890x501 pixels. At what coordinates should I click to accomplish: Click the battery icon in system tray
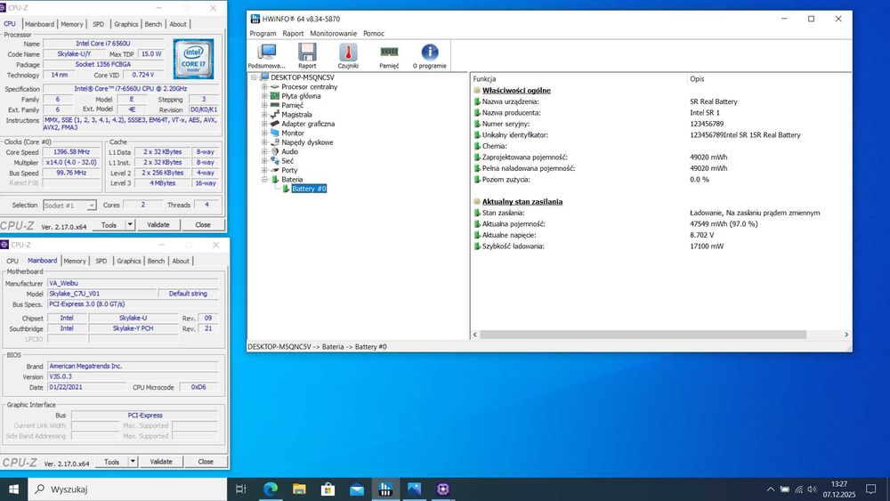[784, 489]
